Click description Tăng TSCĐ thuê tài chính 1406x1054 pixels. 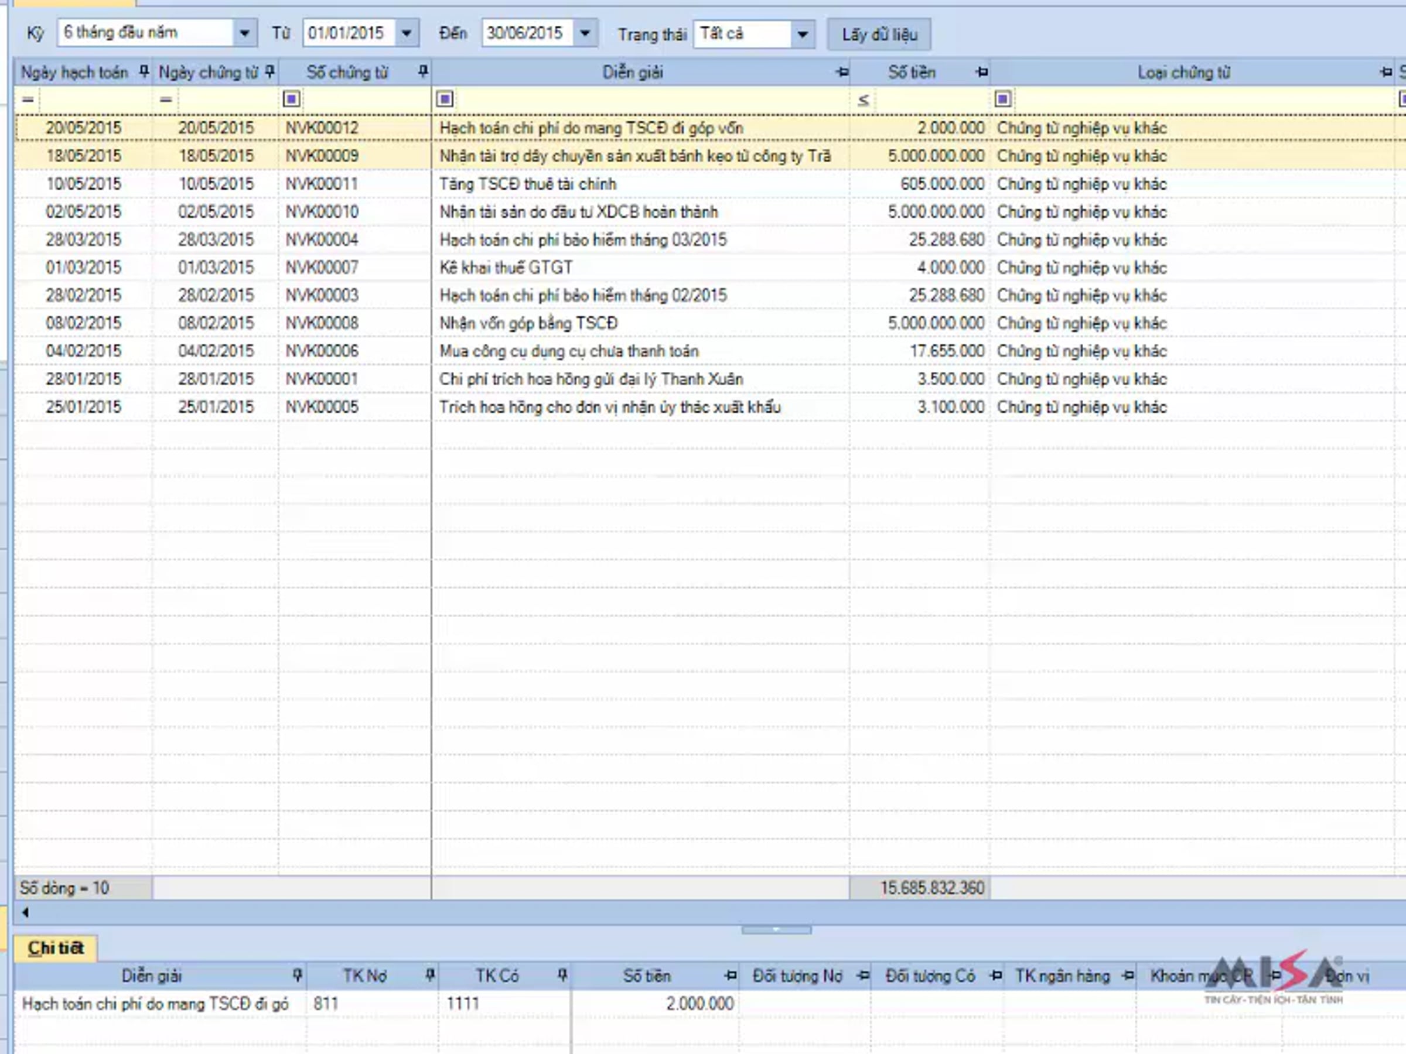coord(528,184)
